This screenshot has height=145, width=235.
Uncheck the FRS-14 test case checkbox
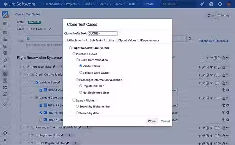click(41, 90)
